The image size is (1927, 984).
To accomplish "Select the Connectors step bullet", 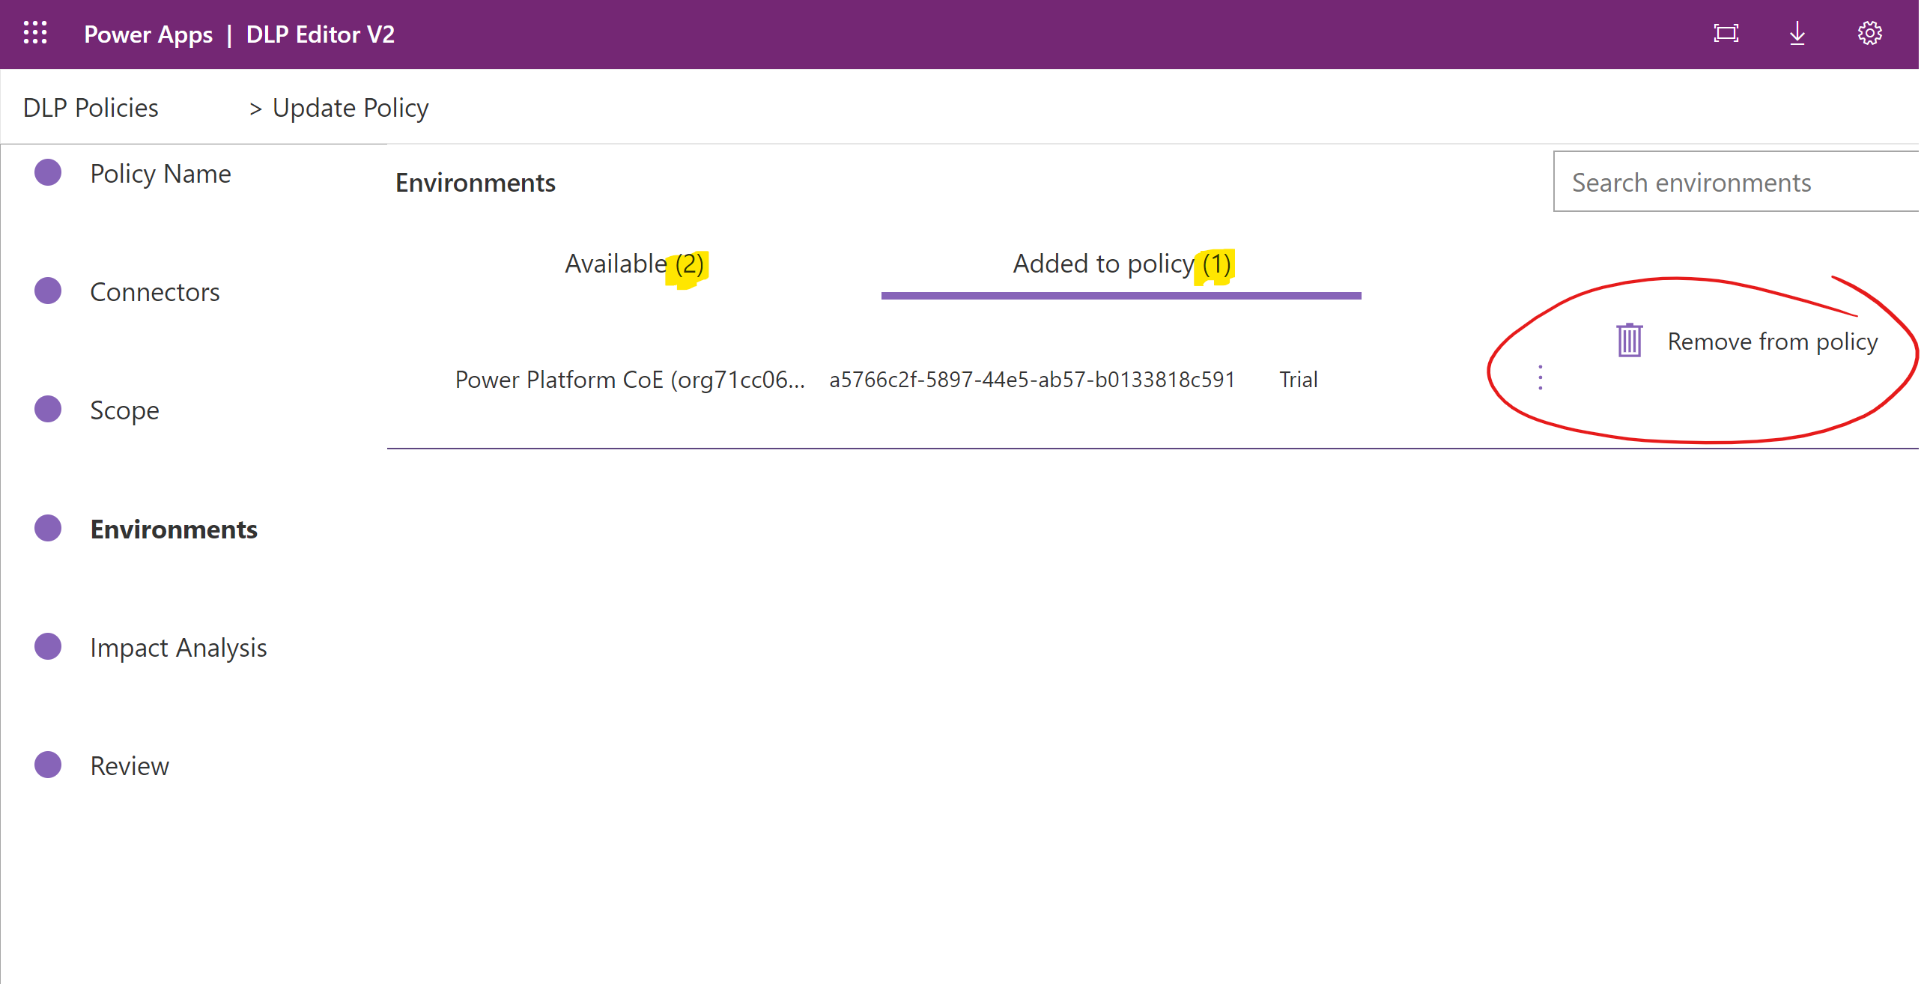I will [x=47, y=291].
